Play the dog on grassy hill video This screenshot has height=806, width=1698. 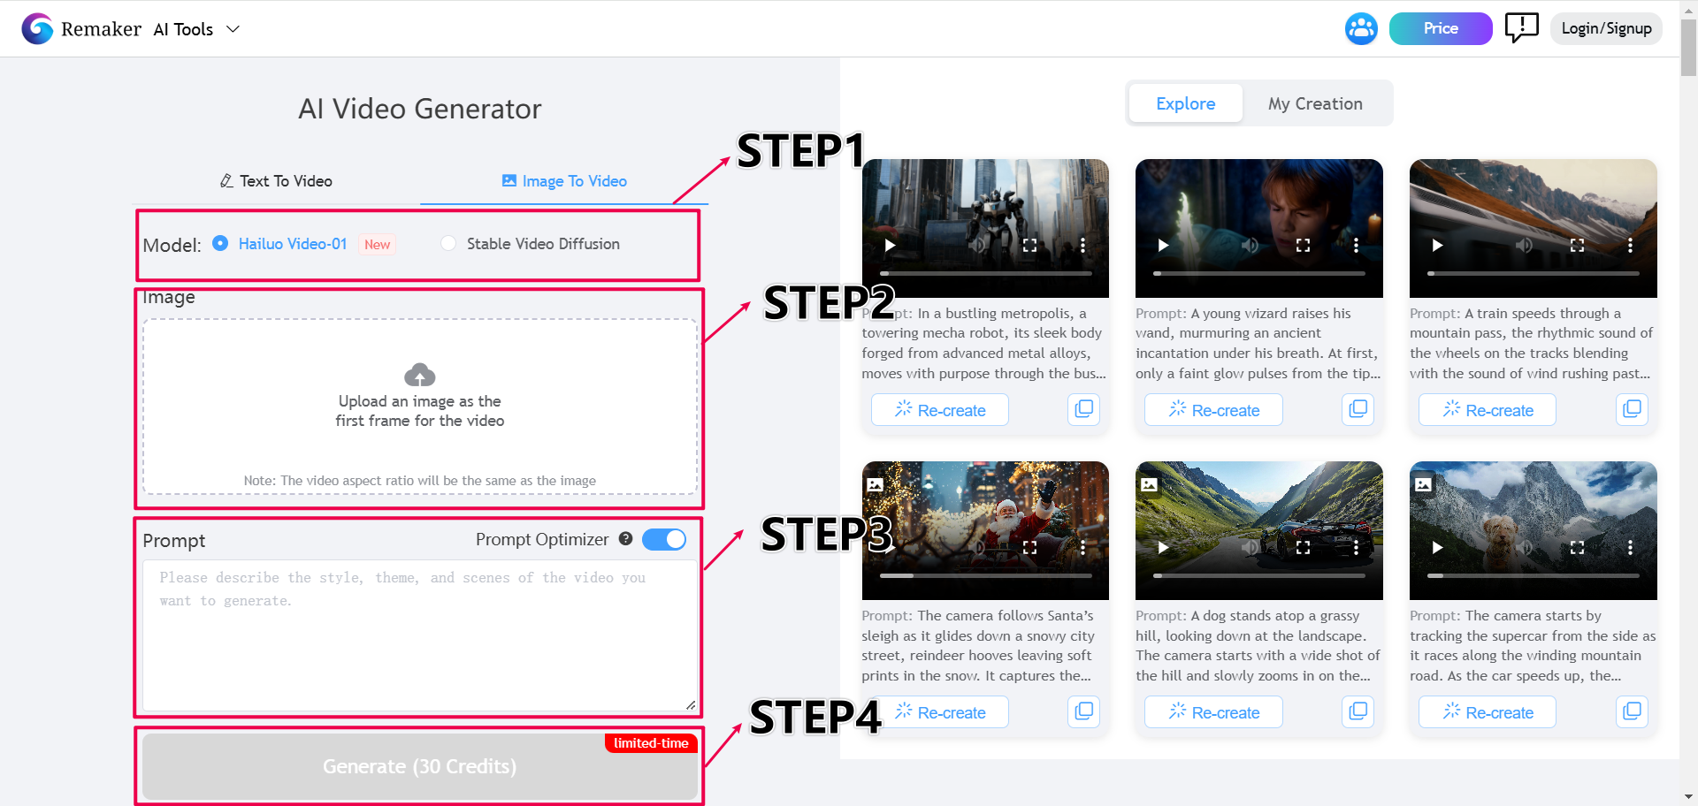(x=1164, y=547)
